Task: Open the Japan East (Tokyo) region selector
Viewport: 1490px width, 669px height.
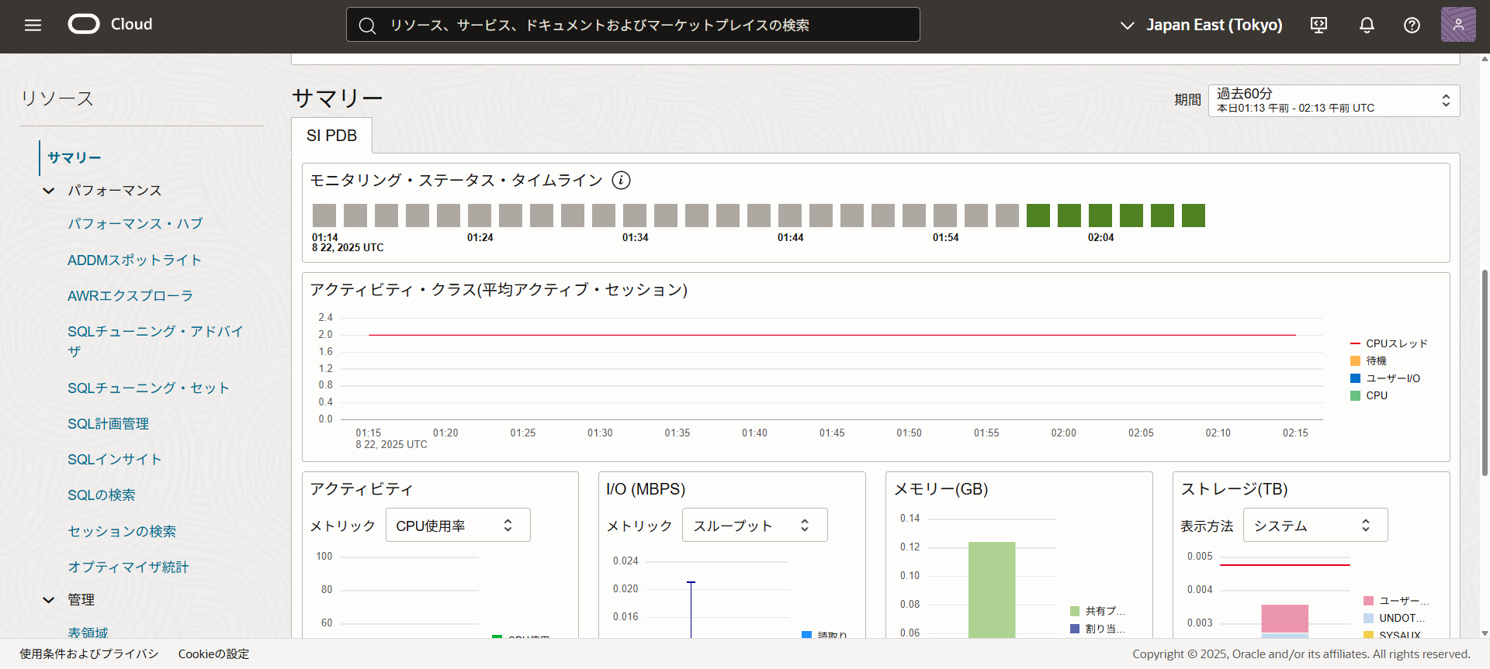Action: pyautogui.click(x=1201, y=25)
